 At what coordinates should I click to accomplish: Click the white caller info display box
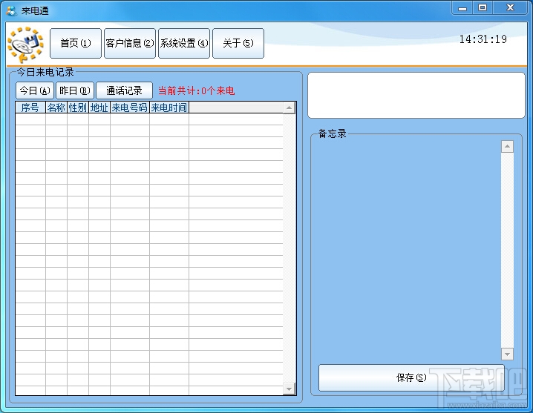tap(416, 96)
